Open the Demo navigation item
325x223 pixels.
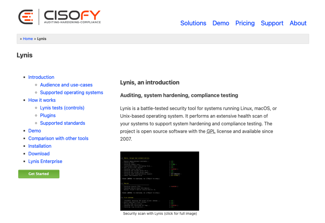pyautogui.click(x=221, y=23)
